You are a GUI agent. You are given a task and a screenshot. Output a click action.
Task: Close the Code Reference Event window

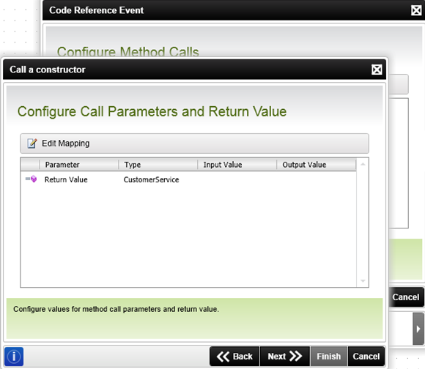[x=416, y=10]
